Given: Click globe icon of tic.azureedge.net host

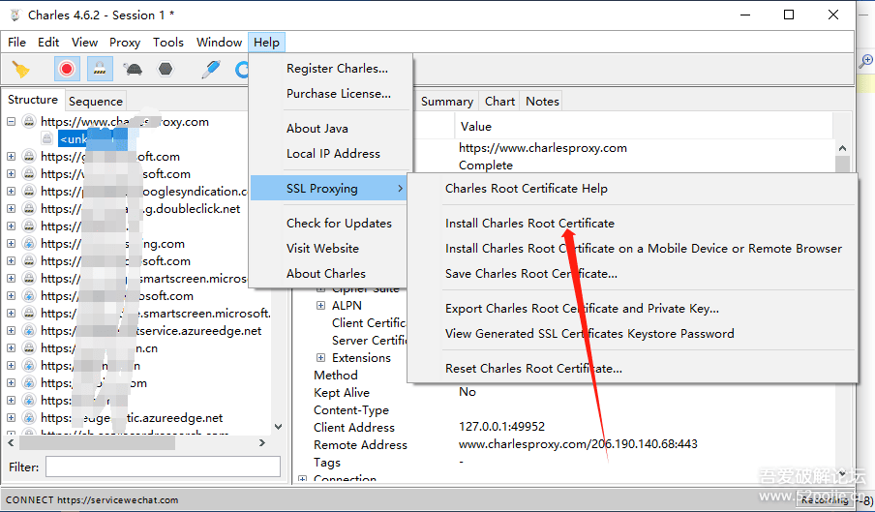Looking at the screenshot, I should (29, 418).
